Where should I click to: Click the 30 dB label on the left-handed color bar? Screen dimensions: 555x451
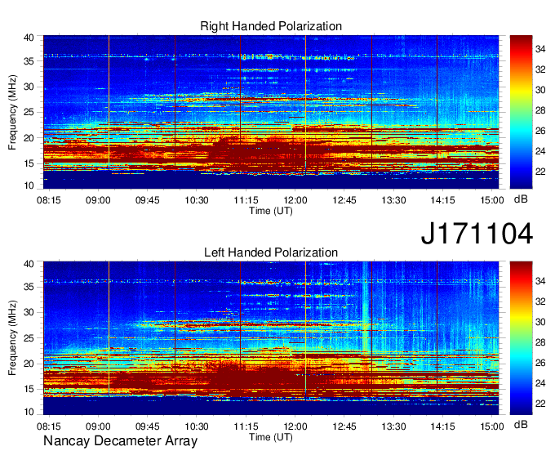540,322
